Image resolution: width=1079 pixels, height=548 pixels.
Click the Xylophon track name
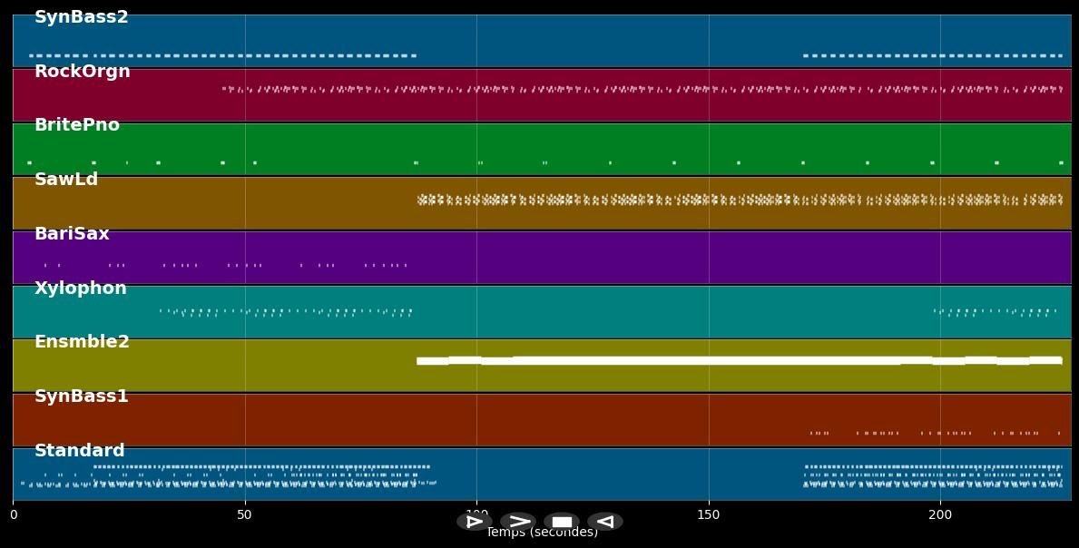point(81,289)
